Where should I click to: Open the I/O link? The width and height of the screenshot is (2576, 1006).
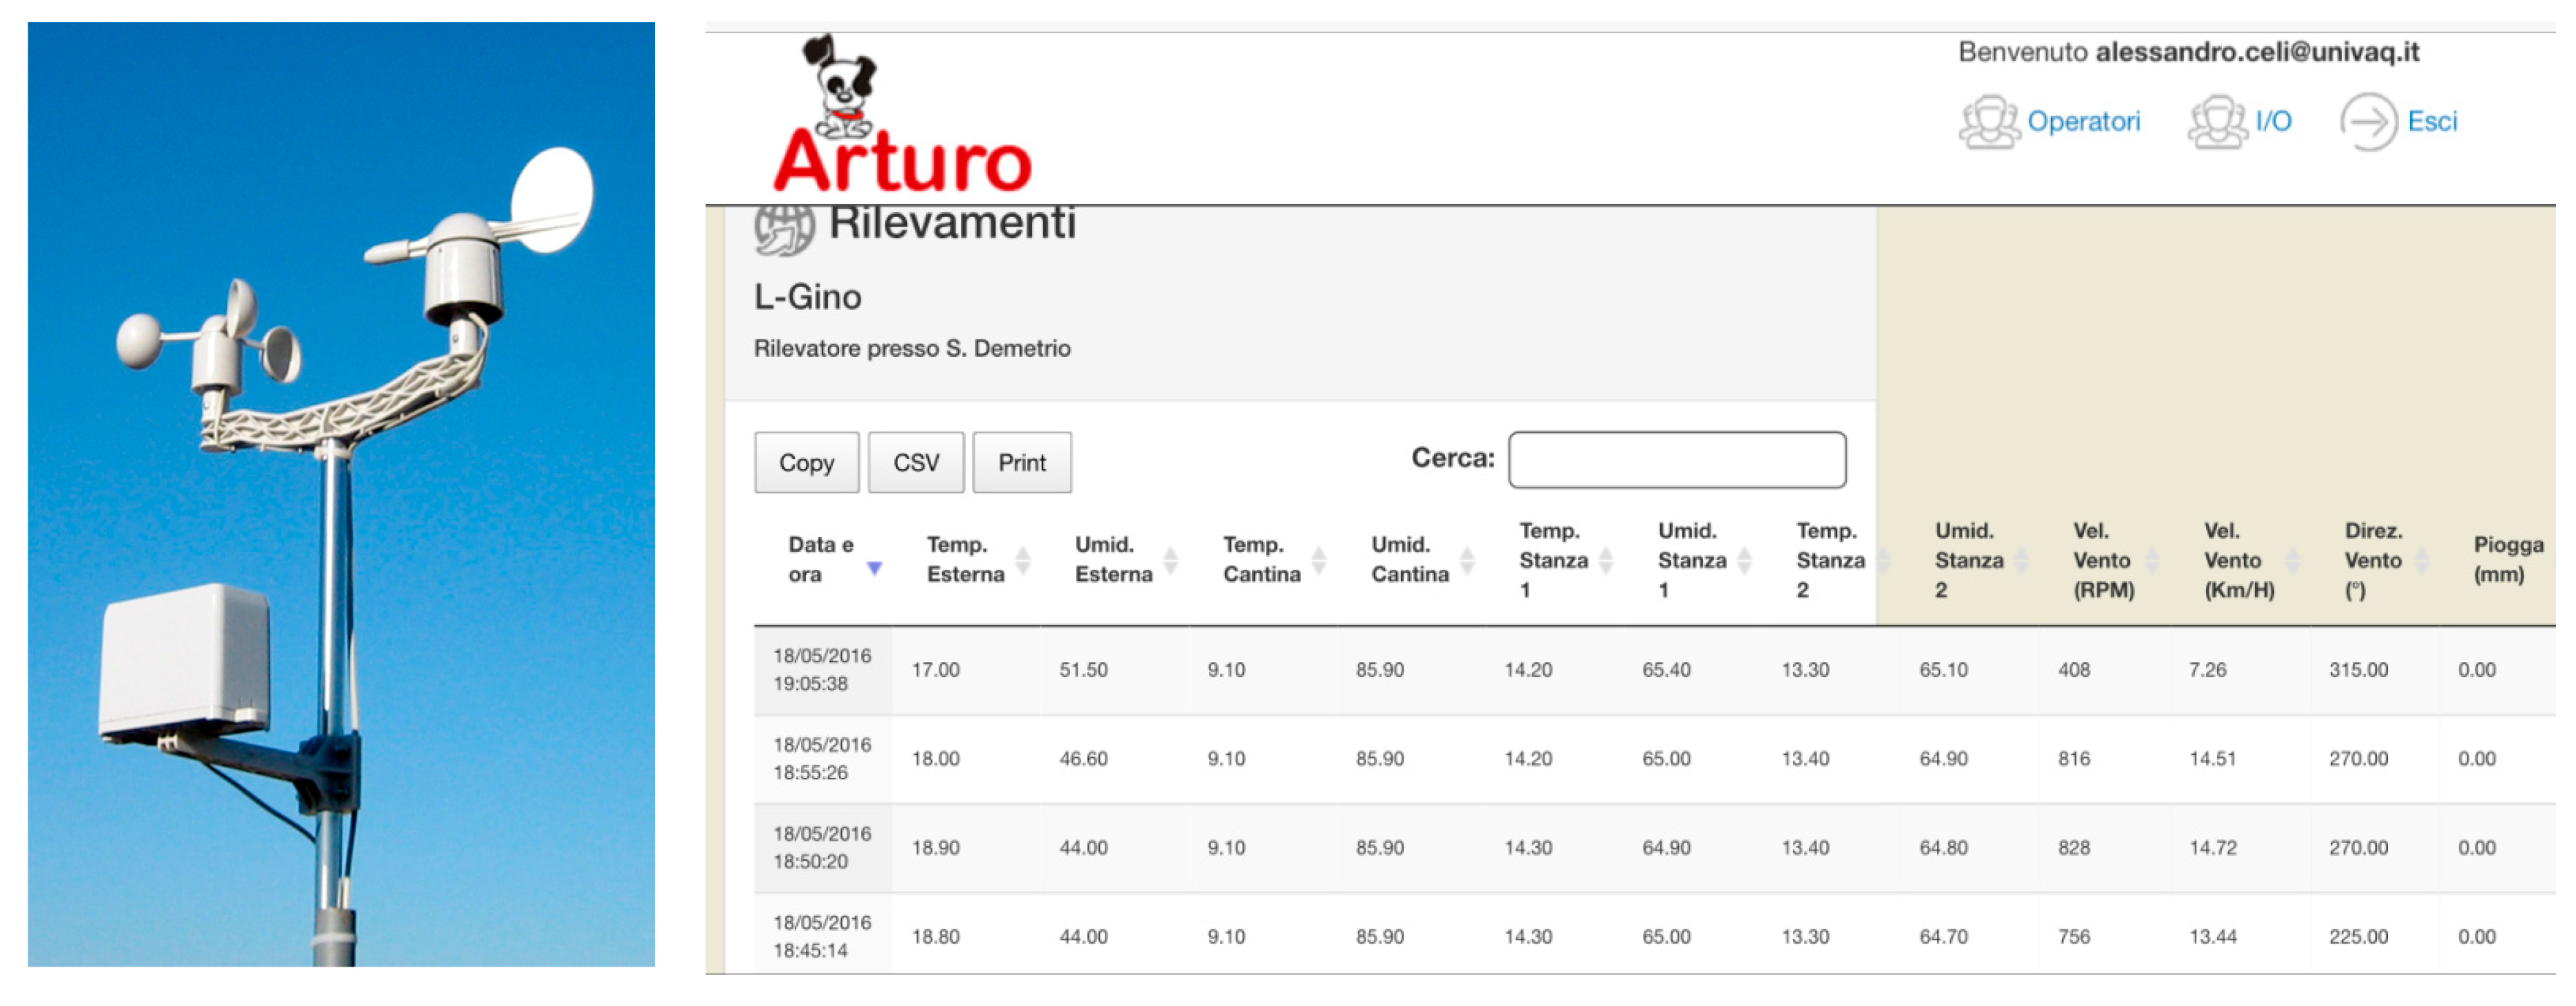click(2273, 122)
